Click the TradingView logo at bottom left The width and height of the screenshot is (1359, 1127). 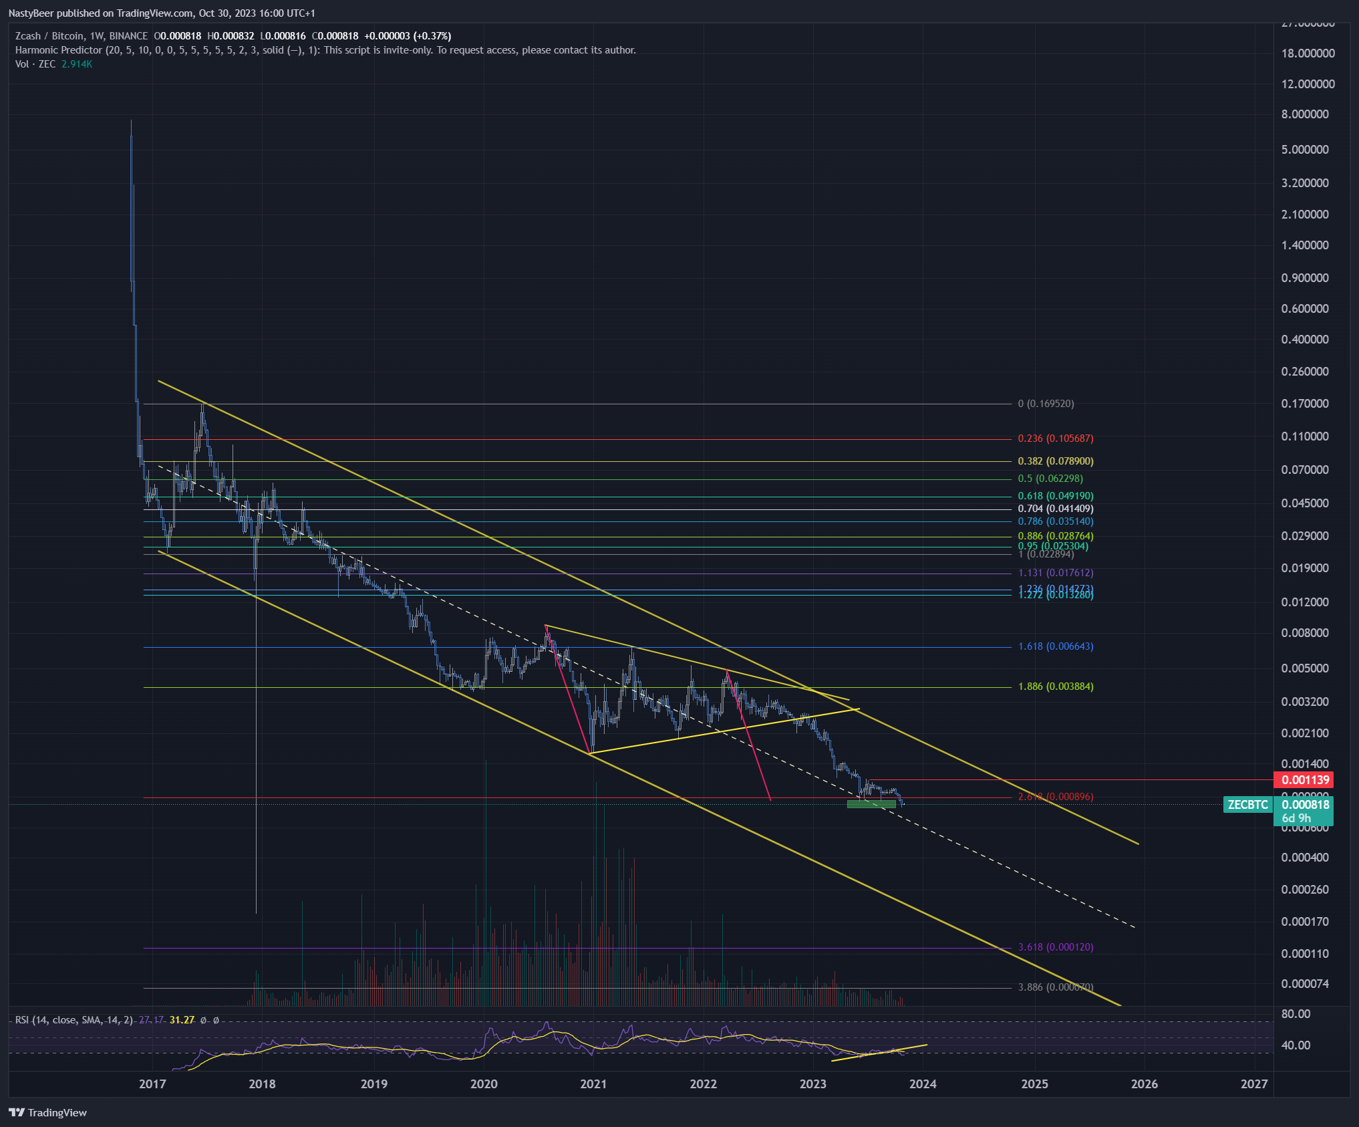[47, 1112]
